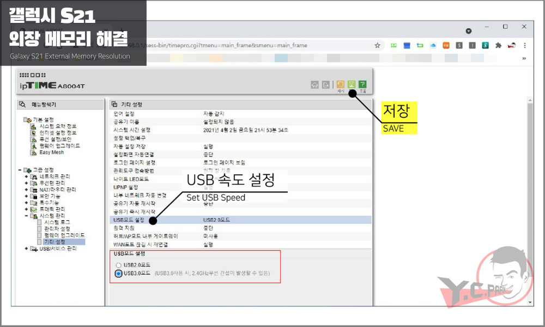Image resolution: width=545 pixels, height=327 pixels.
Task: Click the gray I extension icon
Action: click(472, 45)
